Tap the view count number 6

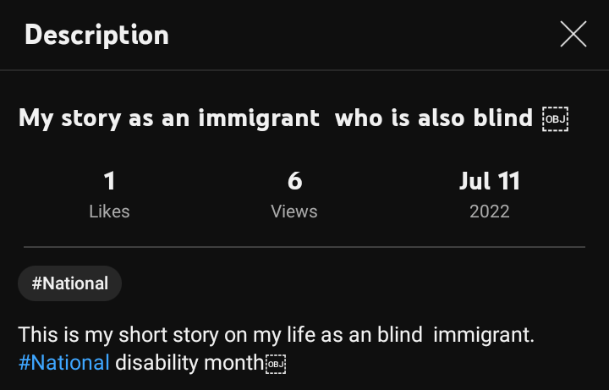point(294,180)
